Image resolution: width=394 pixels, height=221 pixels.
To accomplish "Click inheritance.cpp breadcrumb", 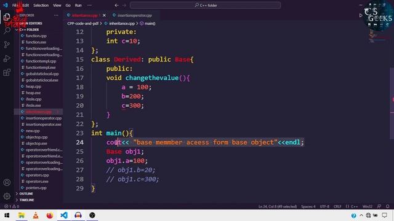I will click(x=122, y=23).
